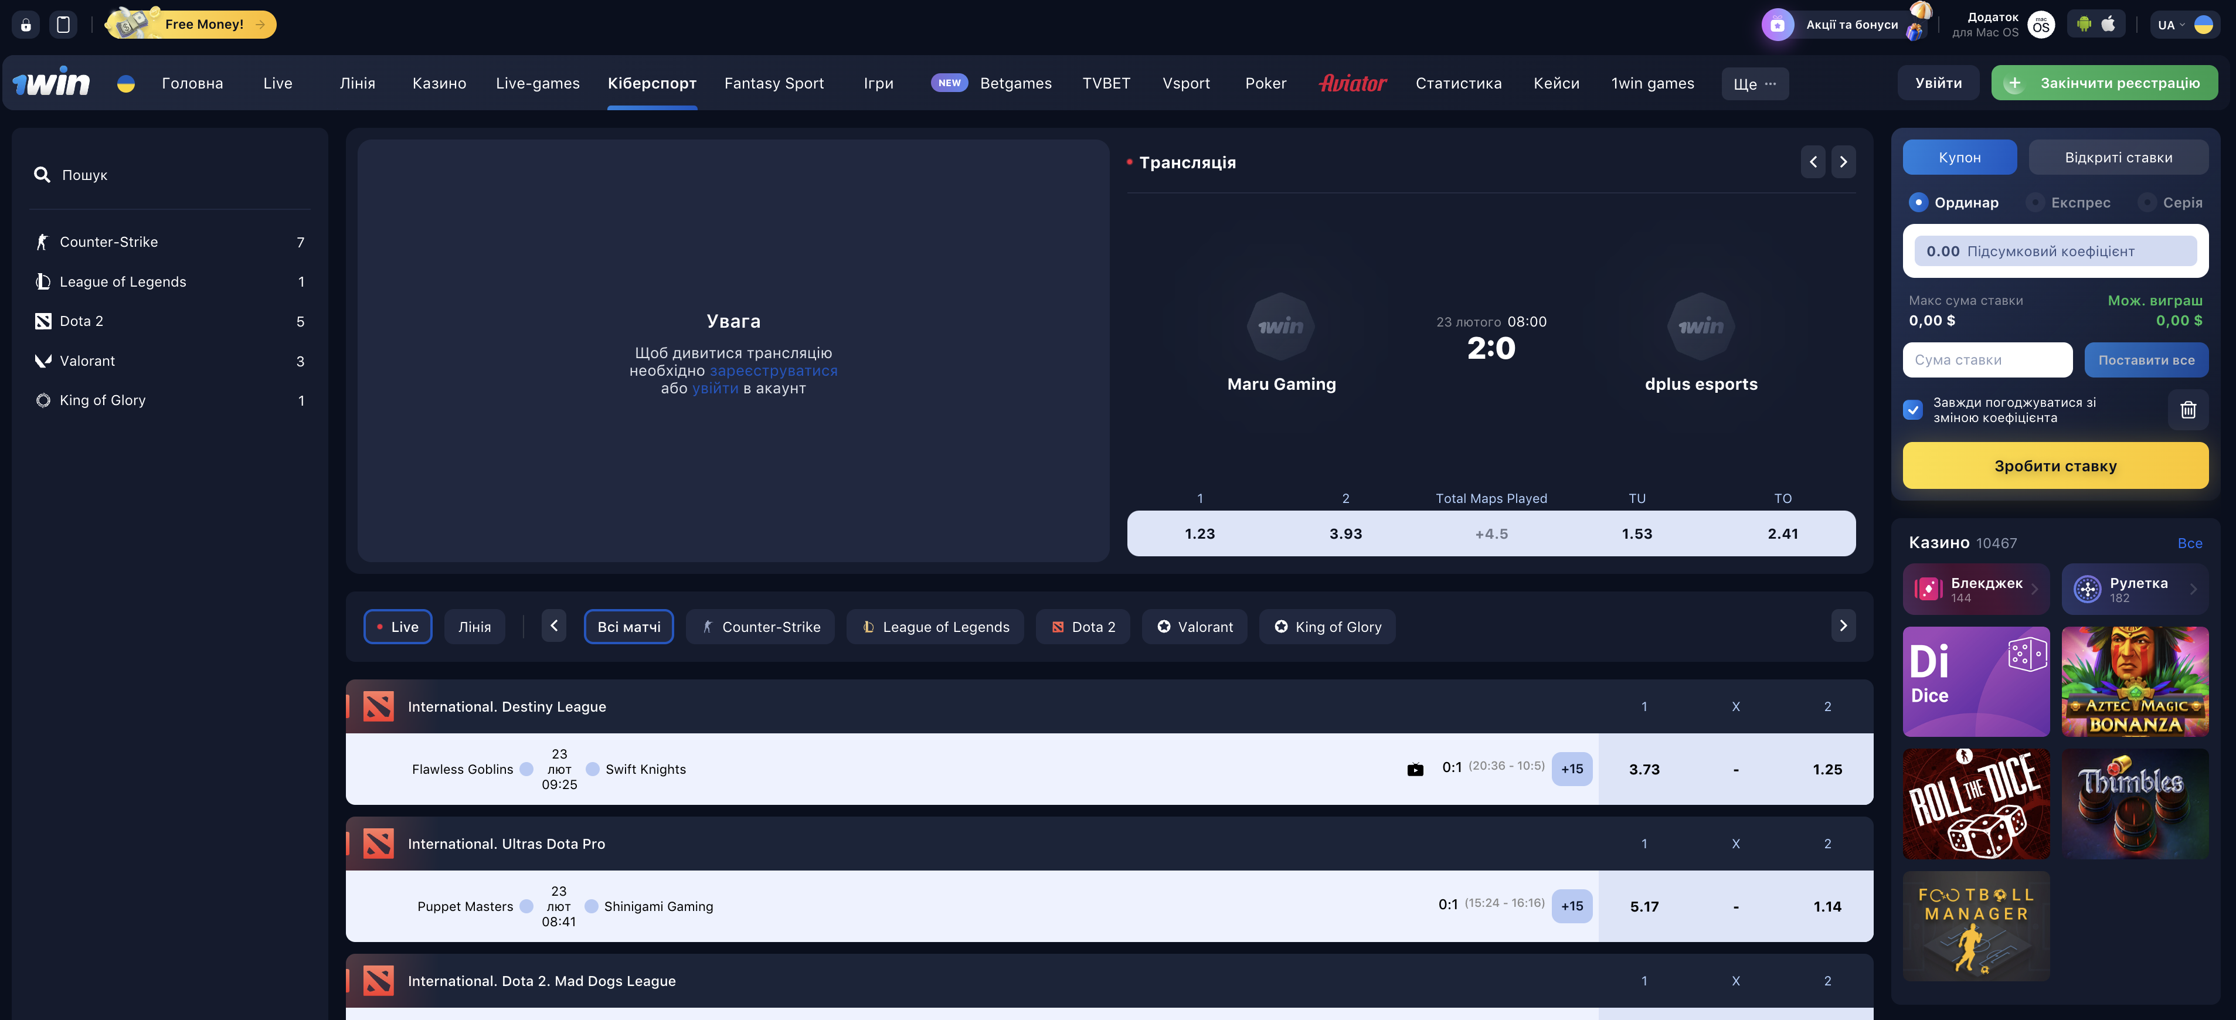Click the Сума ставки input field
Image resolution: width=2236 pixels, height=1020 pixels.
point(1987,361)
